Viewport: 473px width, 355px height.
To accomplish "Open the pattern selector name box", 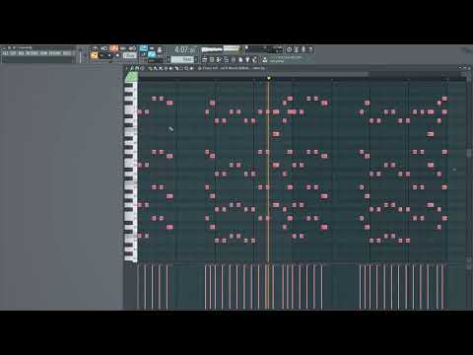I will [x=182, y=59].
